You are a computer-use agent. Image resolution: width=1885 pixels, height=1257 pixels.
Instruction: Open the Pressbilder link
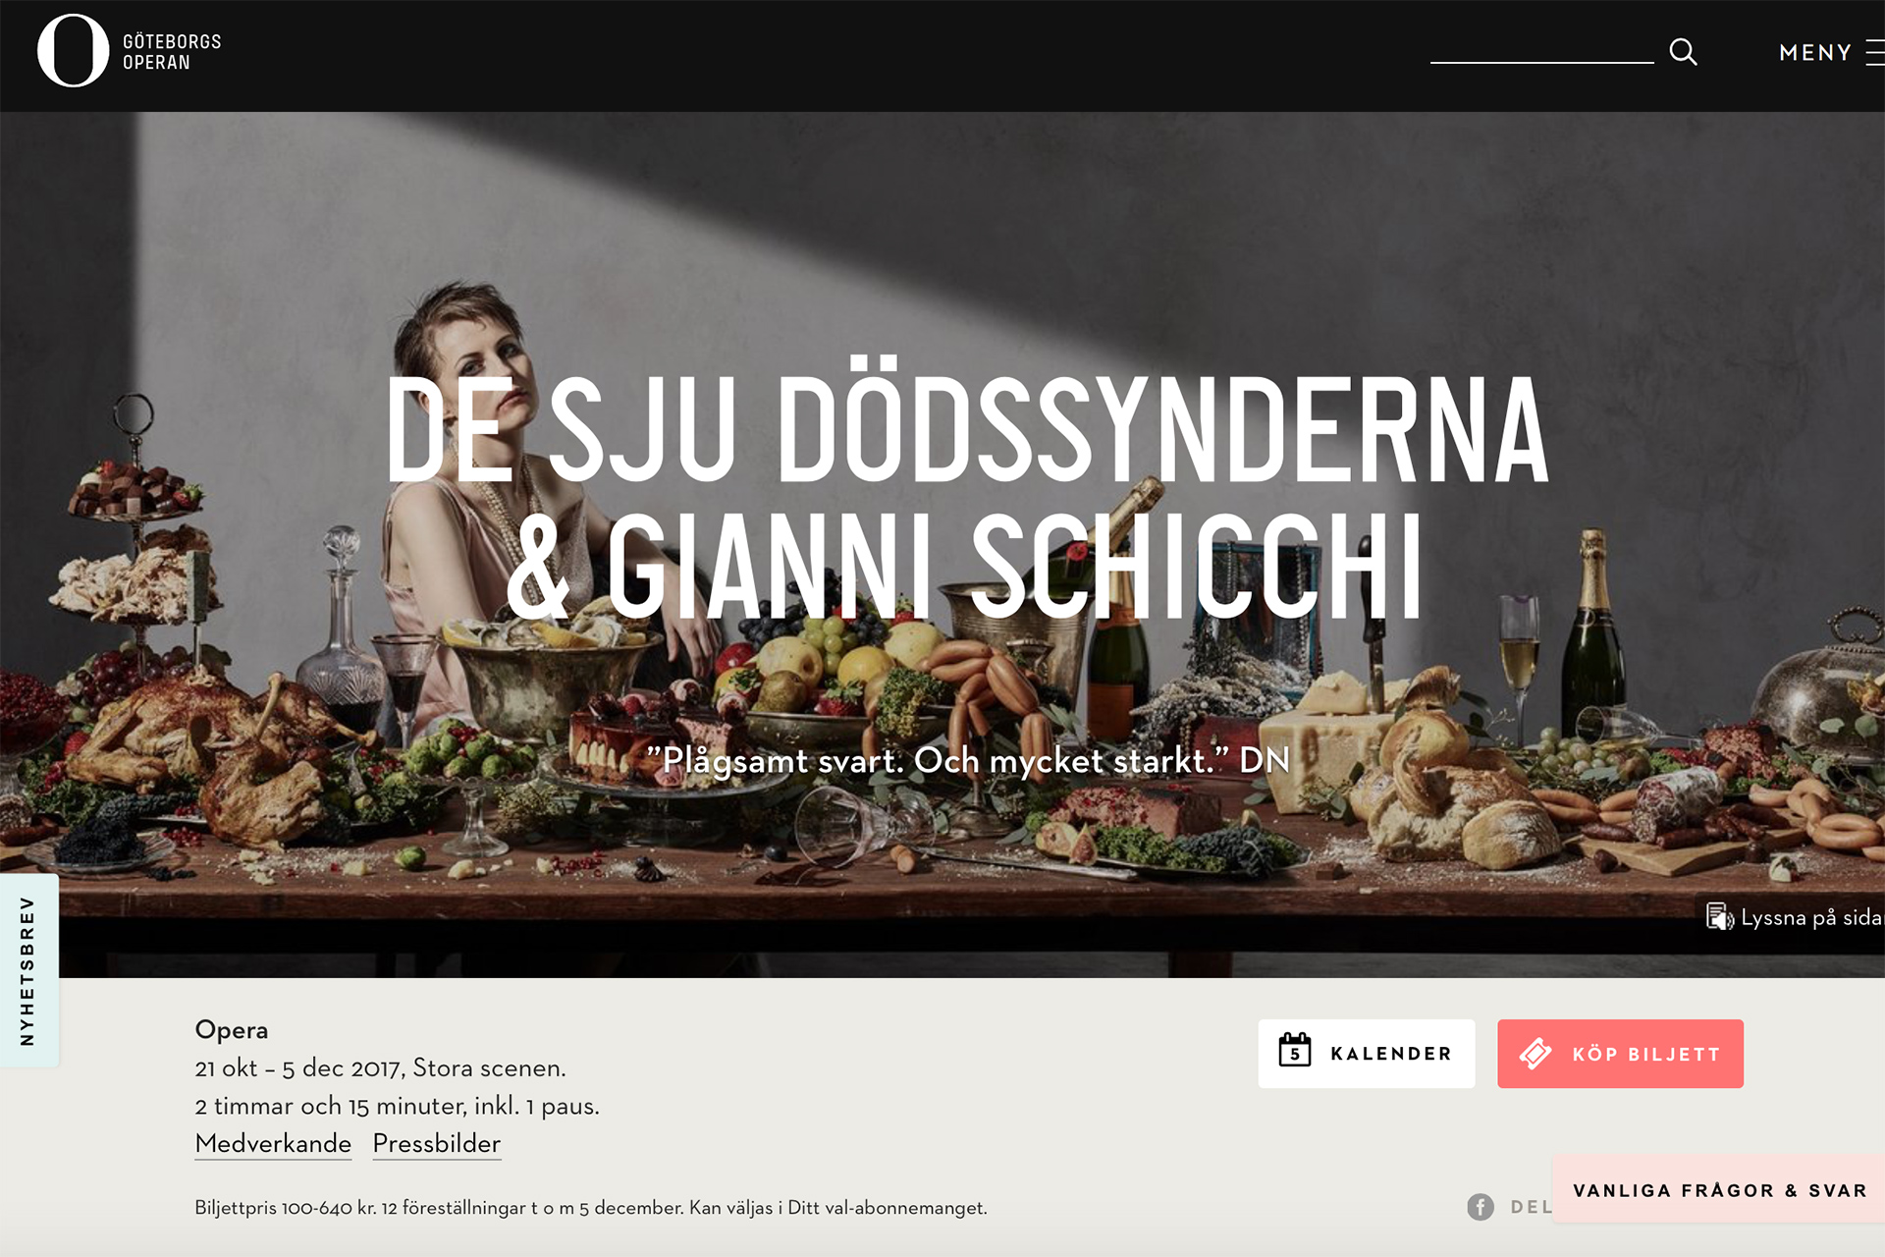(437, 1143)
